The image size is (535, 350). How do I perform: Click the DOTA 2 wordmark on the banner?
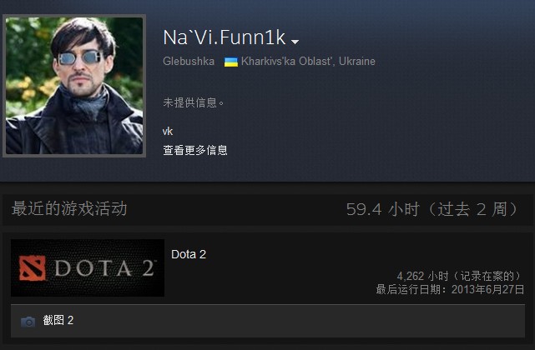point(105,268)
